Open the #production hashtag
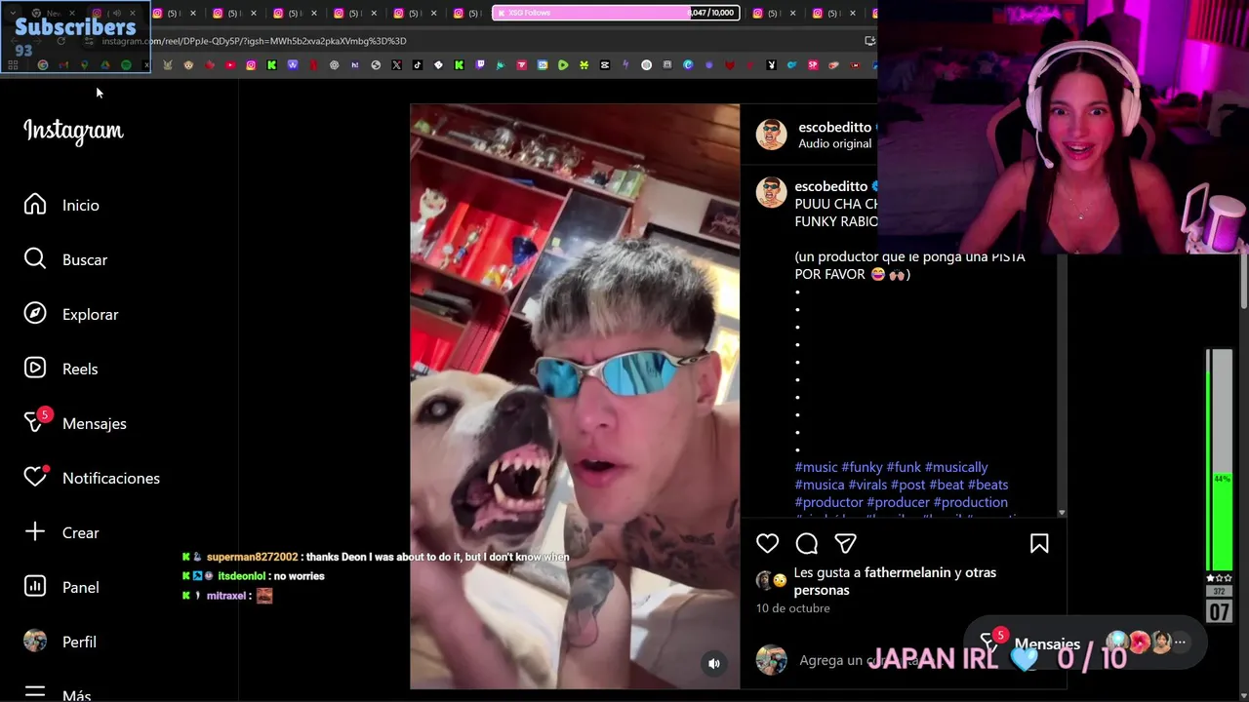The width and height of the screenshot is (1249, 702). [971, 502]
